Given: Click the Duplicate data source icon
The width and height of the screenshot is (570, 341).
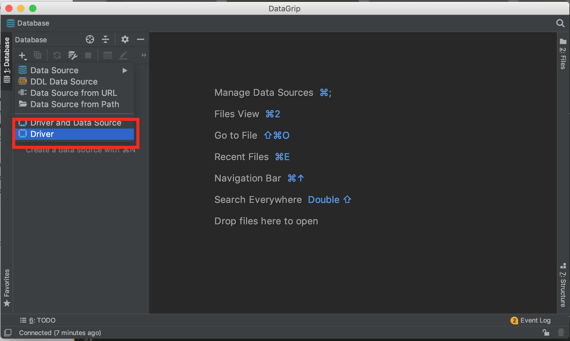Looking at the screenshot, I should point(38,55).
